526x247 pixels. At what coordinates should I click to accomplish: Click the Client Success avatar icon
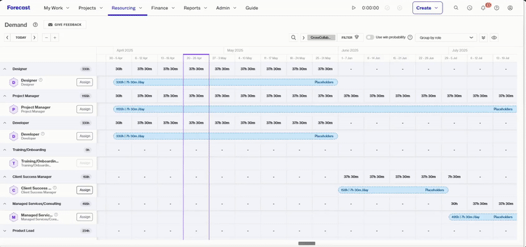point(14,191)
